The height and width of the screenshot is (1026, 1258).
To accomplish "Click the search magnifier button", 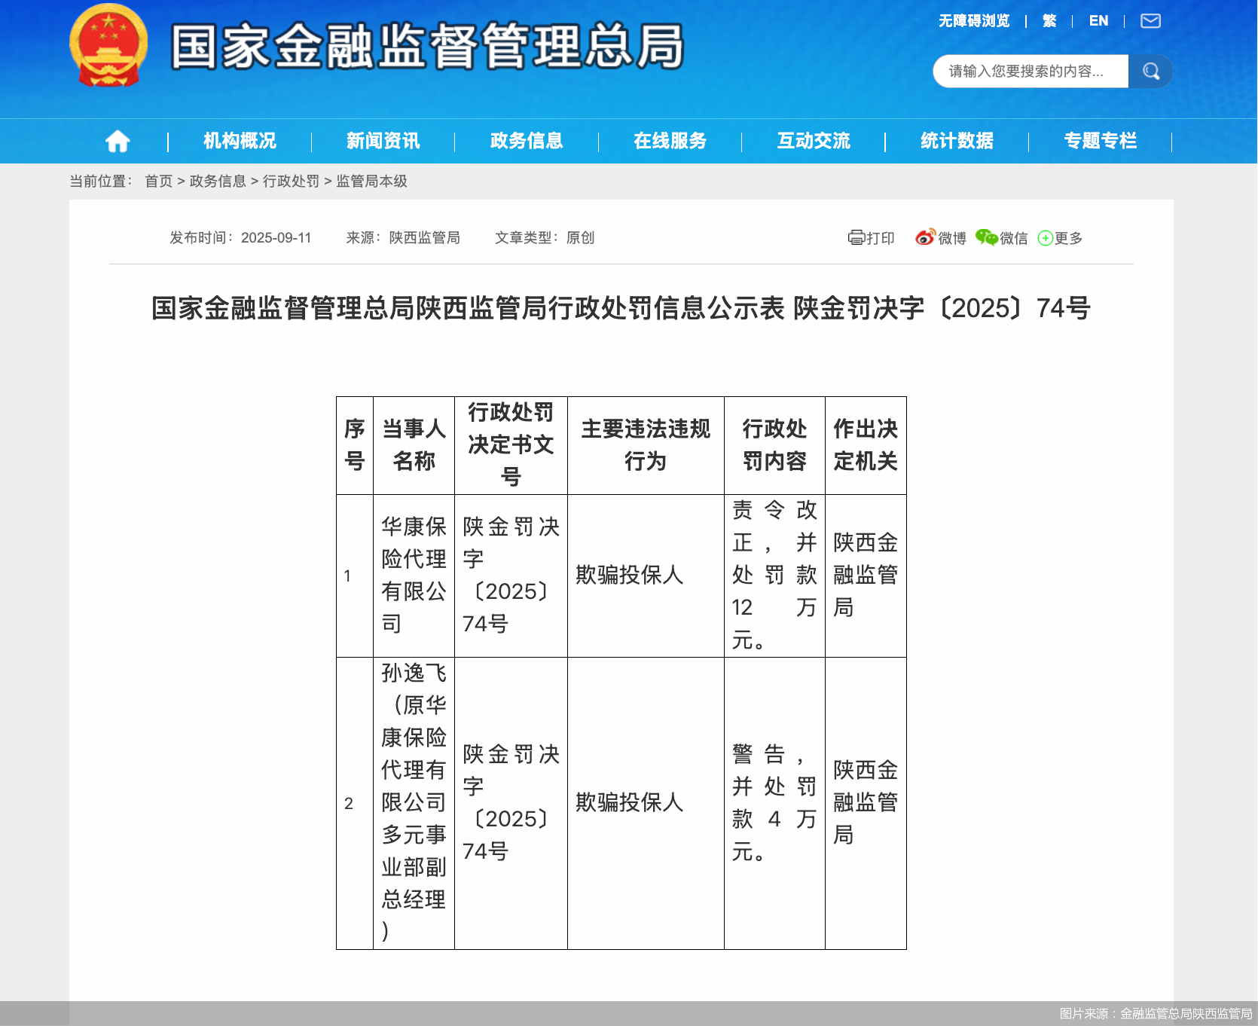I will pos(1150,72).
